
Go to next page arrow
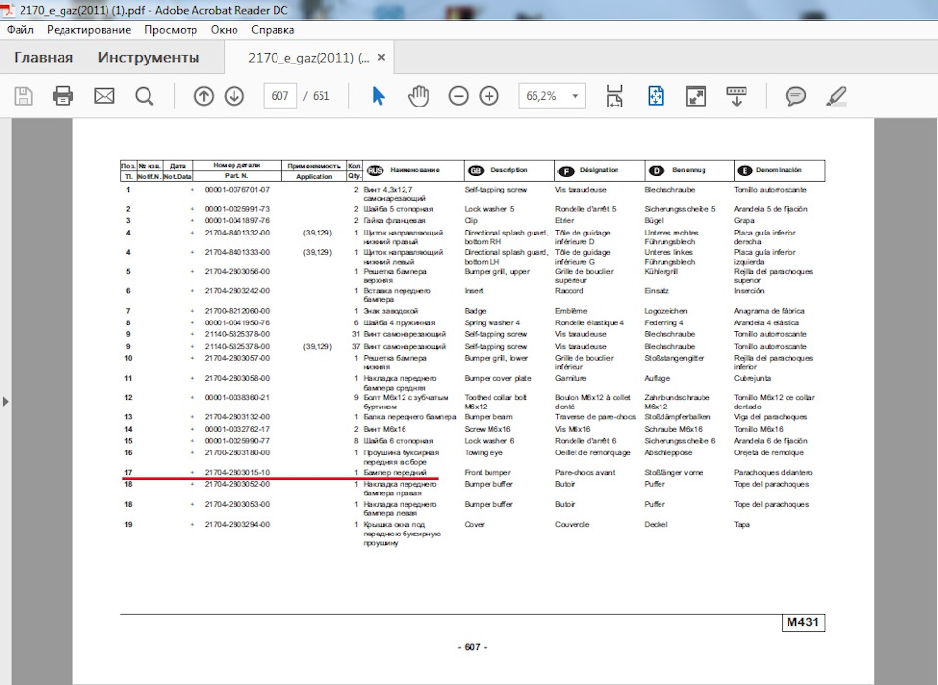pos(234,96)
